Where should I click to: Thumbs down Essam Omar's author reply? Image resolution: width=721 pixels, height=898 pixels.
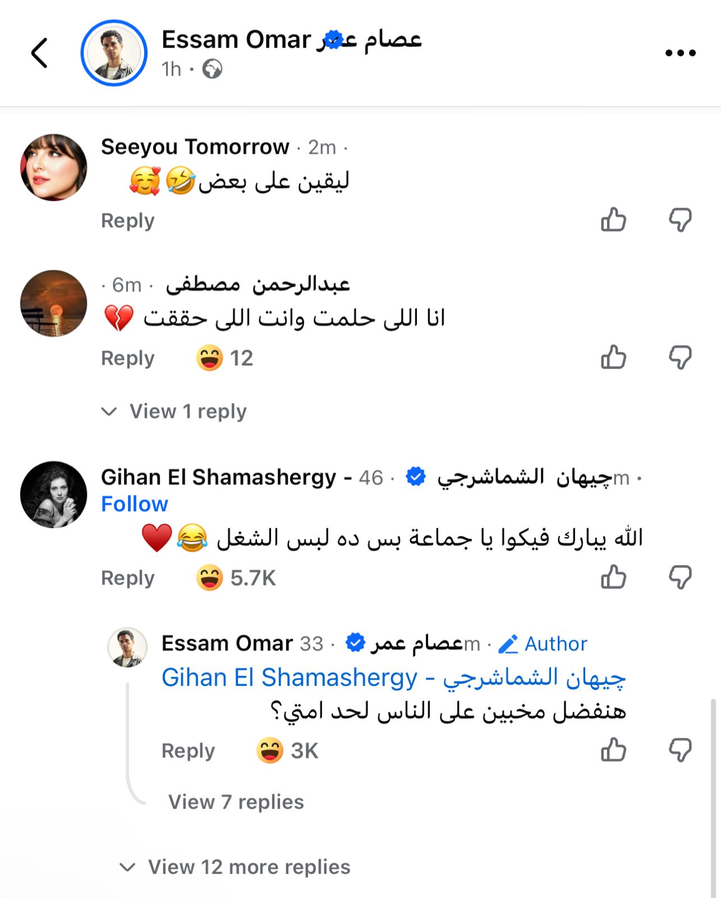tap(680, 750)
